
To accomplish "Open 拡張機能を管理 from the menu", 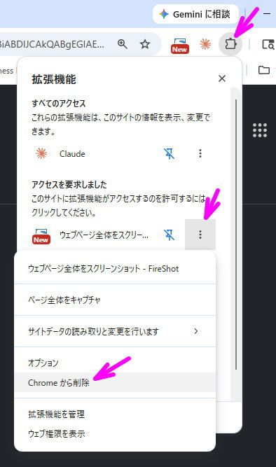I will pyautogui.click(x=115, y=414).
